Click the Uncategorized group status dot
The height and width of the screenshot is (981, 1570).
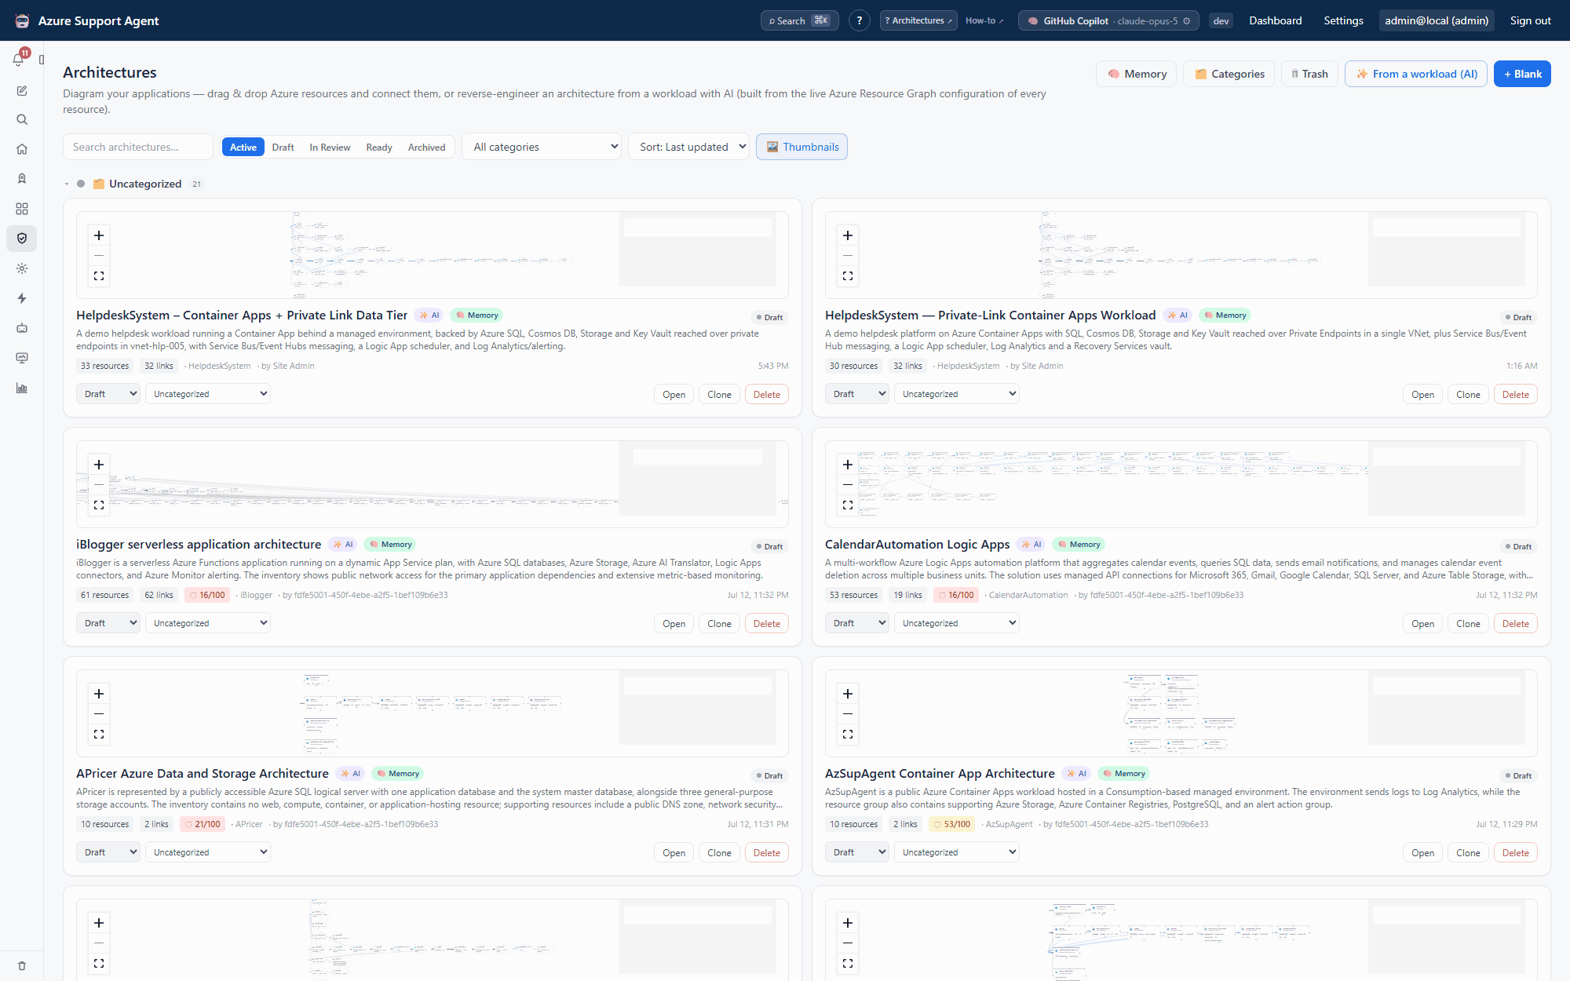tap(81, 184)
